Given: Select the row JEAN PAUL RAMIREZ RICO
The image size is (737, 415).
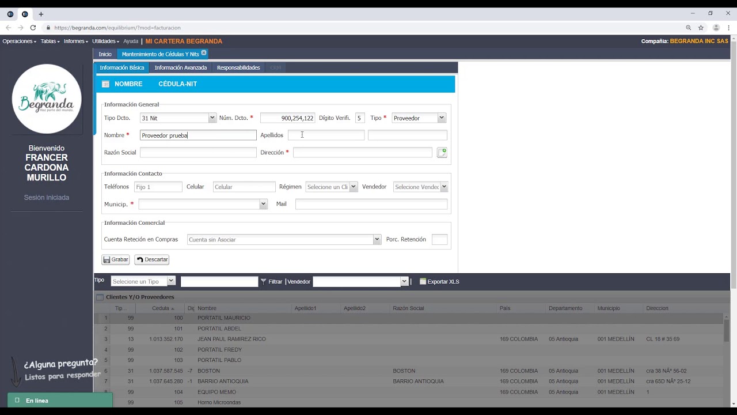Looking at the screenshot, I should (409, 339).
